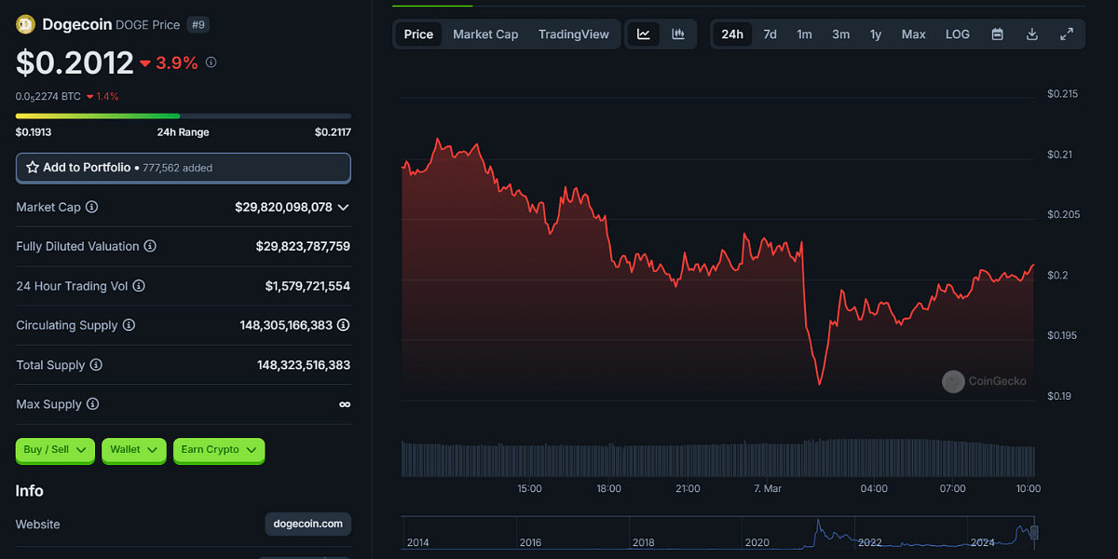Open Earn Crypto dropdown
The image size is (1118, 559).
pyautogui.click(x=219, y=450)
